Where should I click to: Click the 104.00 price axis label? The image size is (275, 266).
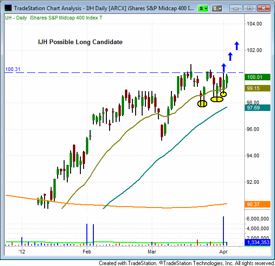click(254, 24)
